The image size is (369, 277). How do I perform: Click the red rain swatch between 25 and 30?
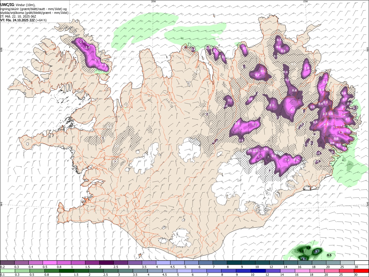(x=346, y=271)
